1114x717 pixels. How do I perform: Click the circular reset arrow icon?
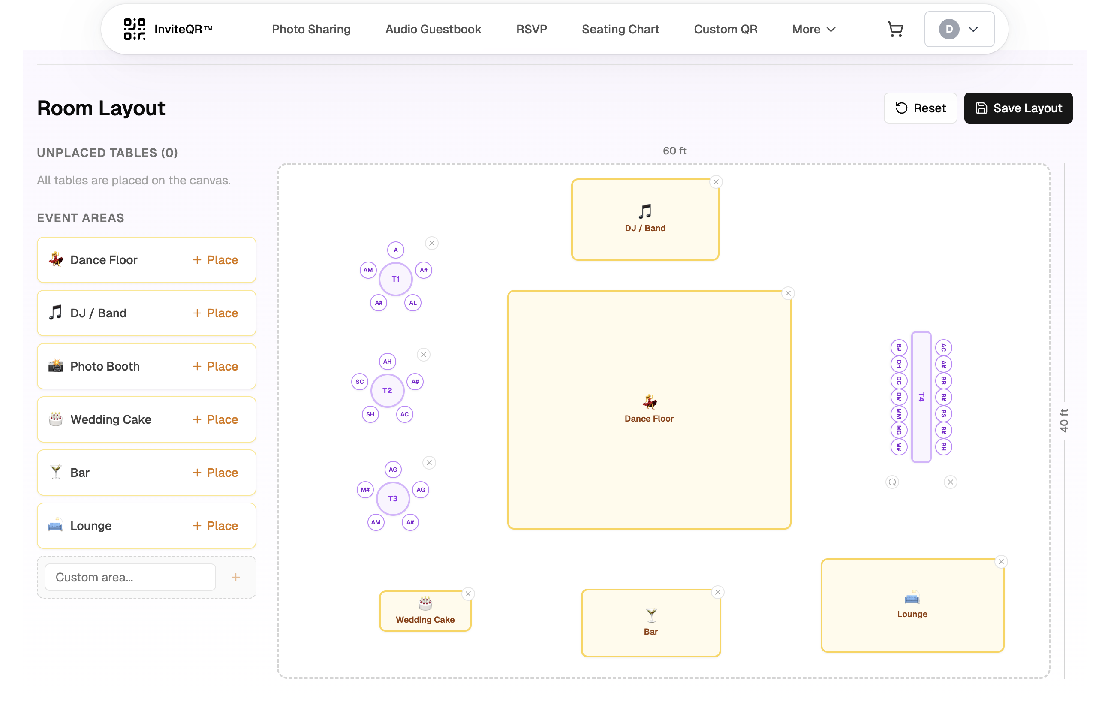902,108
